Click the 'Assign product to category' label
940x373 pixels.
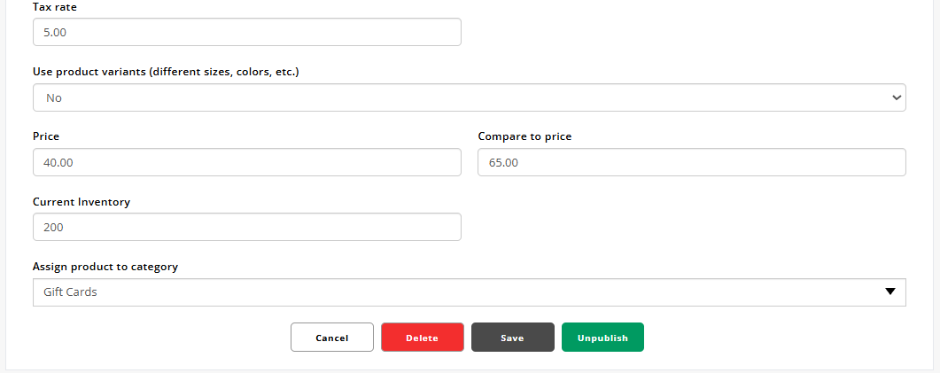[x=105, y=267]
